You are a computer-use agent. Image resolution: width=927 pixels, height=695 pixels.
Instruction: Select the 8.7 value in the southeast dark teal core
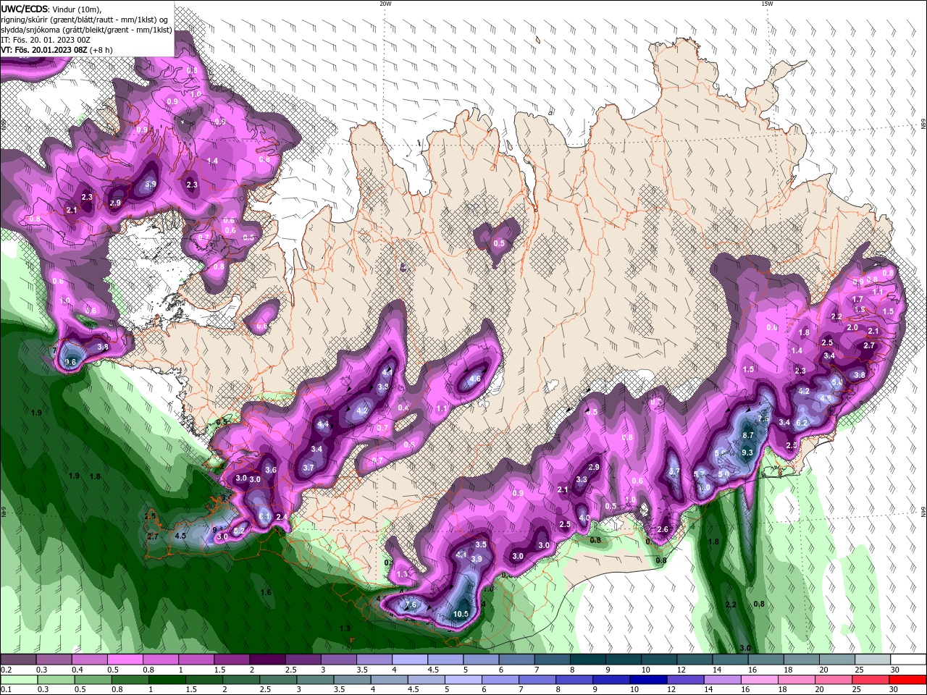[x=749, y=435]
